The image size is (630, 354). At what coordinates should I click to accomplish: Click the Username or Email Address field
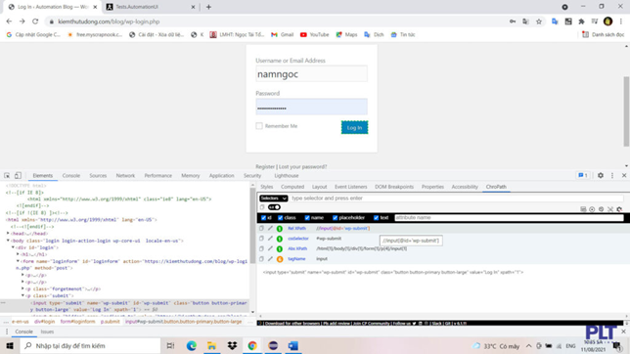tap(311, 74)
